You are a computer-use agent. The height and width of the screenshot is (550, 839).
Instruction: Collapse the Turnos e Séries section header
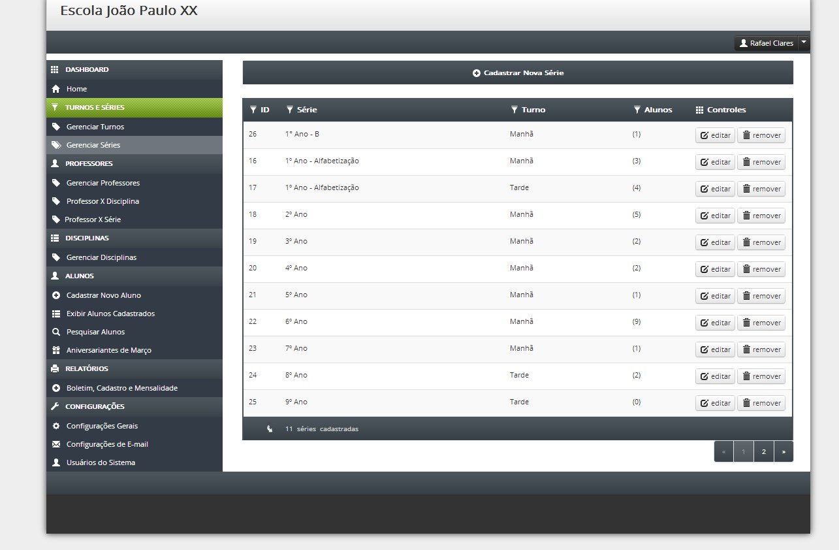click(x=135, y=108)
